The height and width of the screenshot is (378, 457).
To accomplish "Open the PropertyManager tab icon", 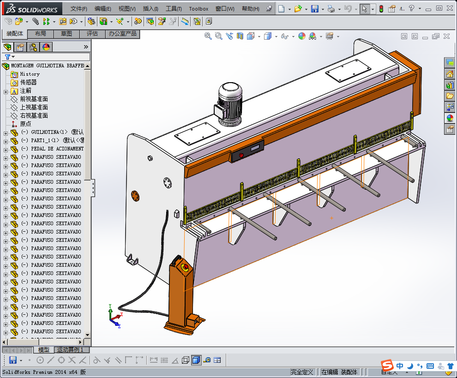I will (20, 47).
